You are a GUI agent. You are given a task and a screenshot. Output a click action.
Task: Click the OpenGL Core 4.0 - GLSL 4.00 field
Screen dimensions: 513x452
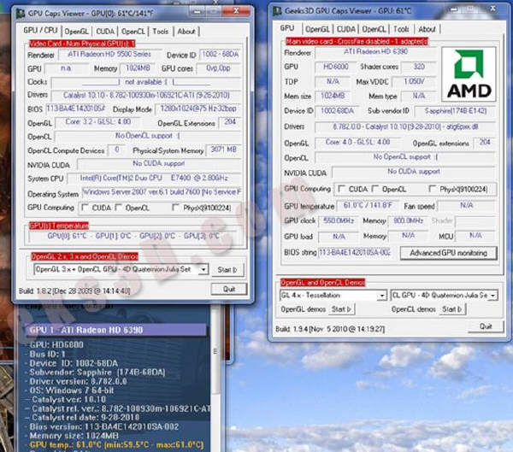[x=358, y=143]
